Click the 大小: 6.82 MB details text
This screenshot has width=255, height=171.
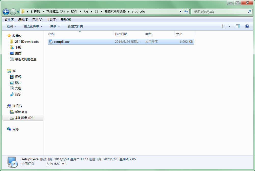(56, 164)
